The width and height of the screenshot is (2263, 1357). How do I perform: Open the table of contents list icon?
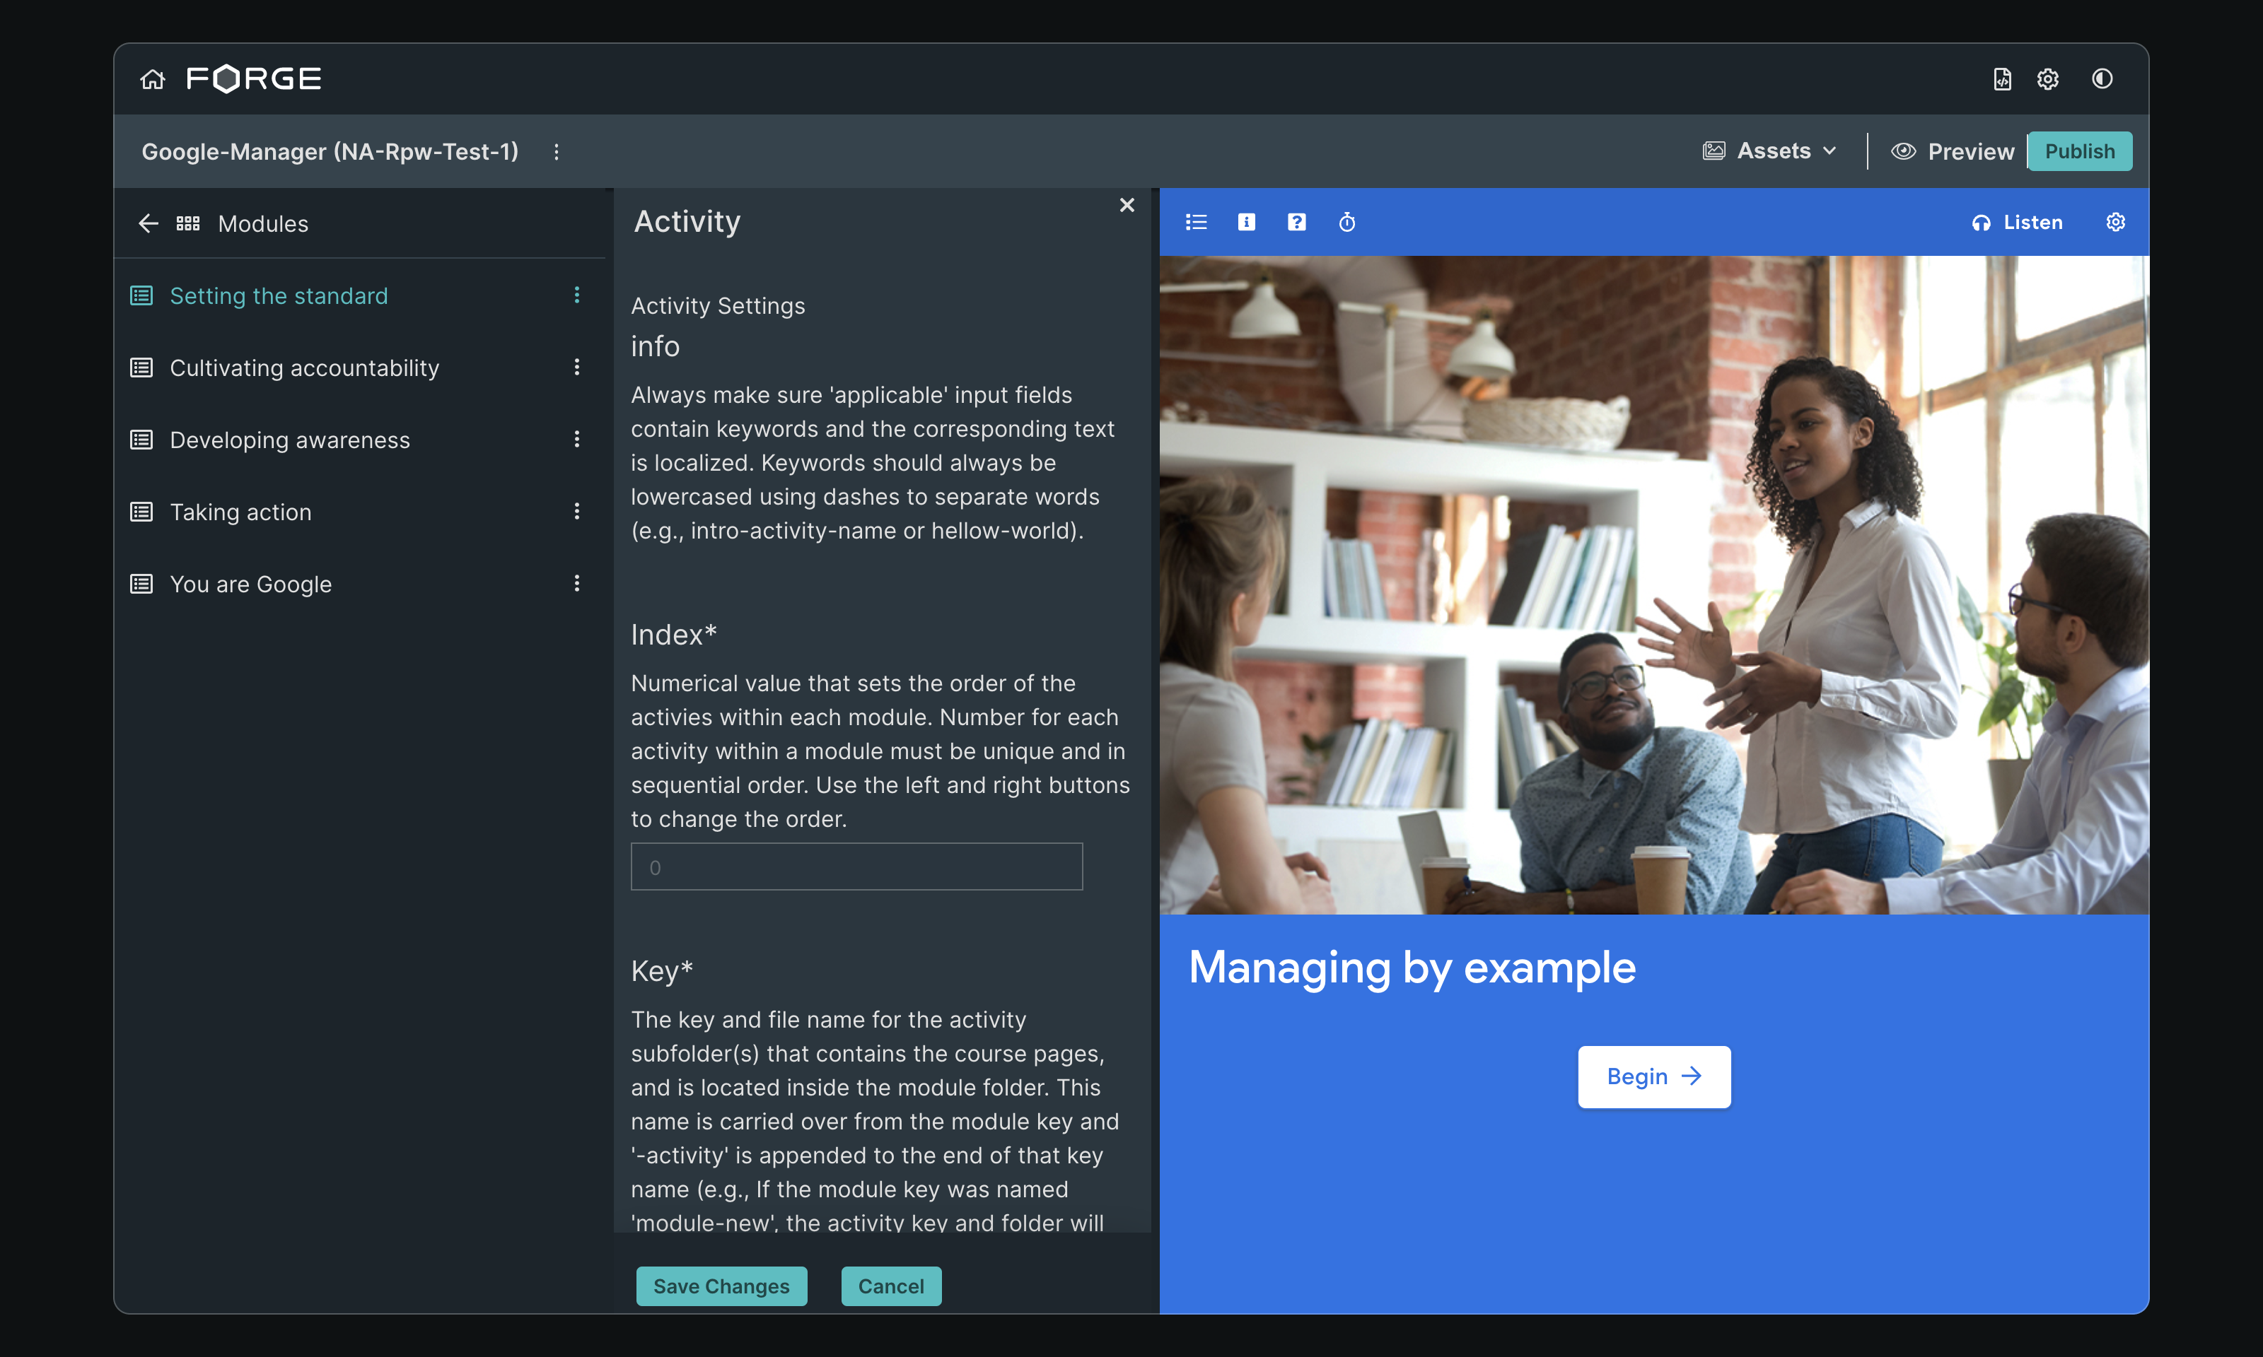point(1196,222)
